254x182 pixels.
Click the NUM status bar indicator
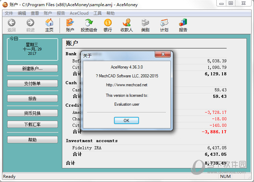(x=225, y=177)
